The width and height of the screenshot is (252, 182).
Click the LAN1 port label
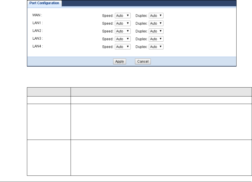[38, 23]
